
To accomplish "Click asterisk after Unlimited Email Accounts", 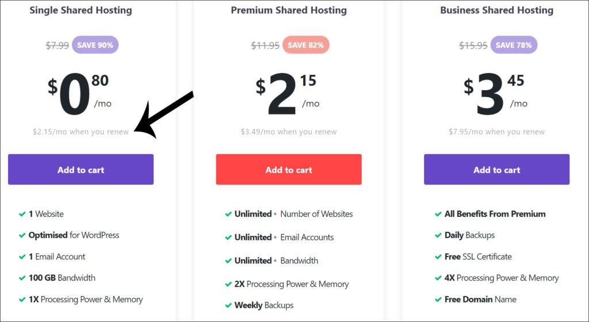I will (x=276, y=237).
